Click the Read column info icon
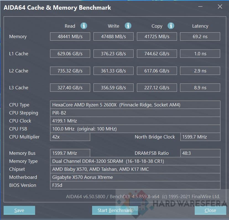The height and width of the screenshot is (220, 229). pyautogui.click(x=84, y=26)
